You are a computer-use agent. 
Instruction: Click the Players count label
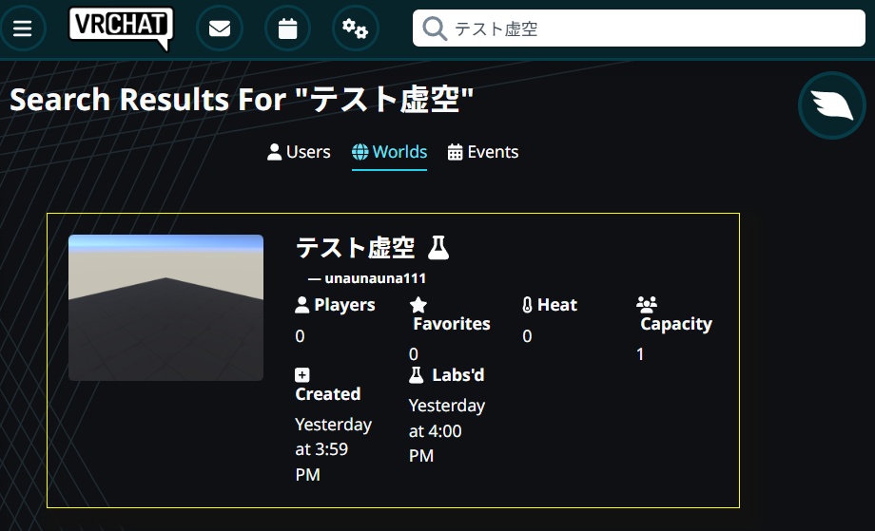pyautogui.click(x=343, y=305)
